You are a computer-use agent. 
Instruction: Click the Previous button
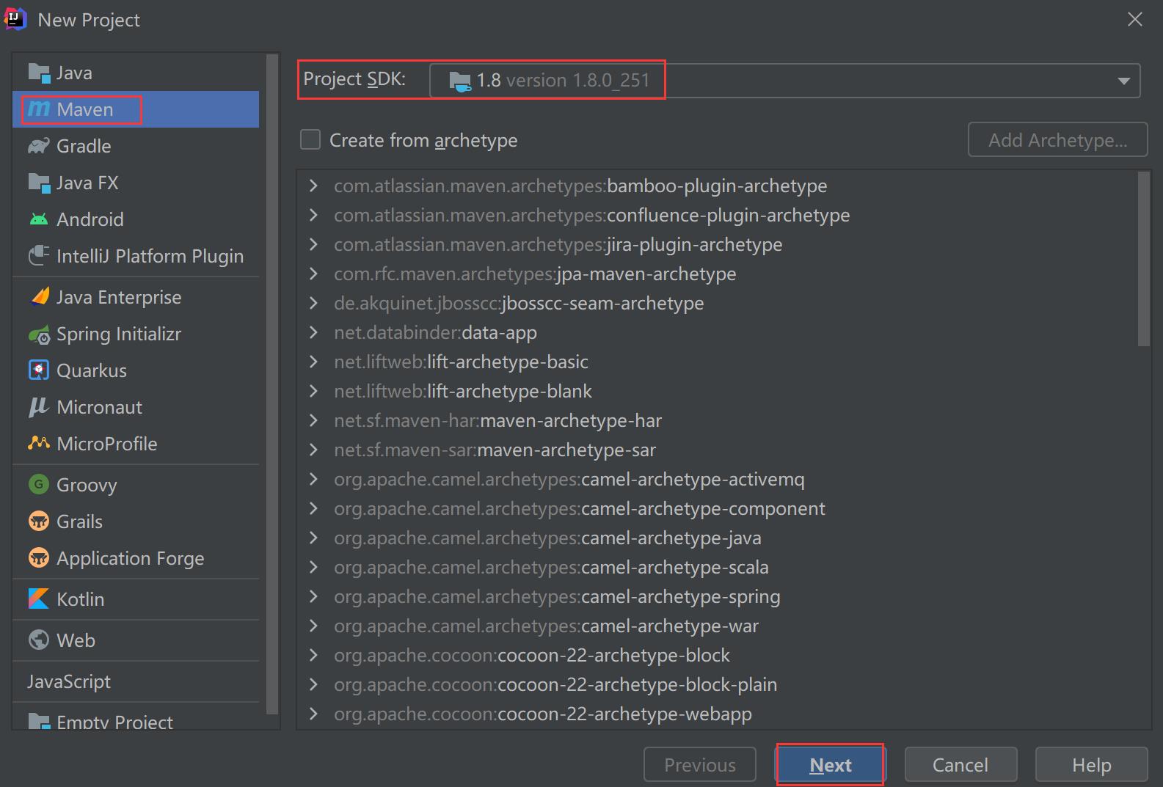pyautogui.click(x=700, y=765)
